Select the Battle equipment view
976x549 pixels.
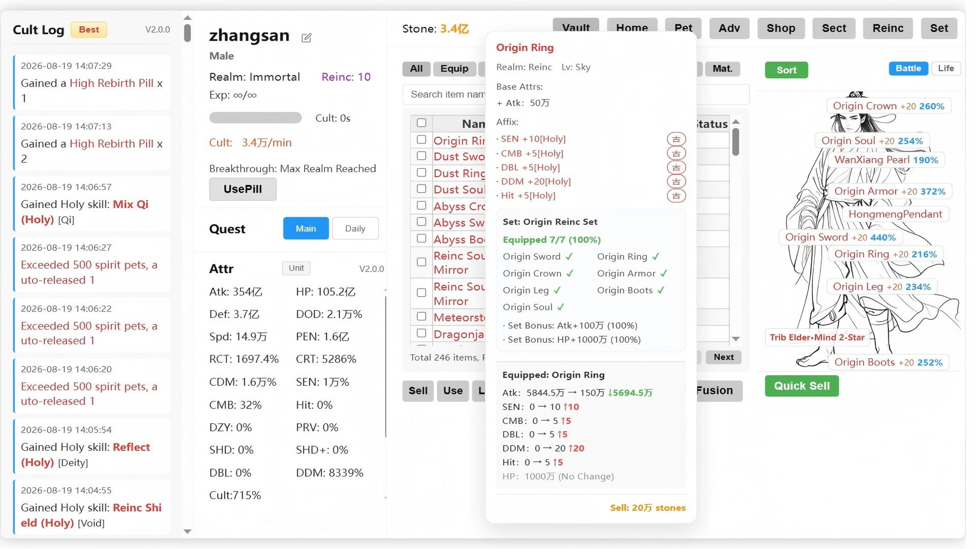908,69
